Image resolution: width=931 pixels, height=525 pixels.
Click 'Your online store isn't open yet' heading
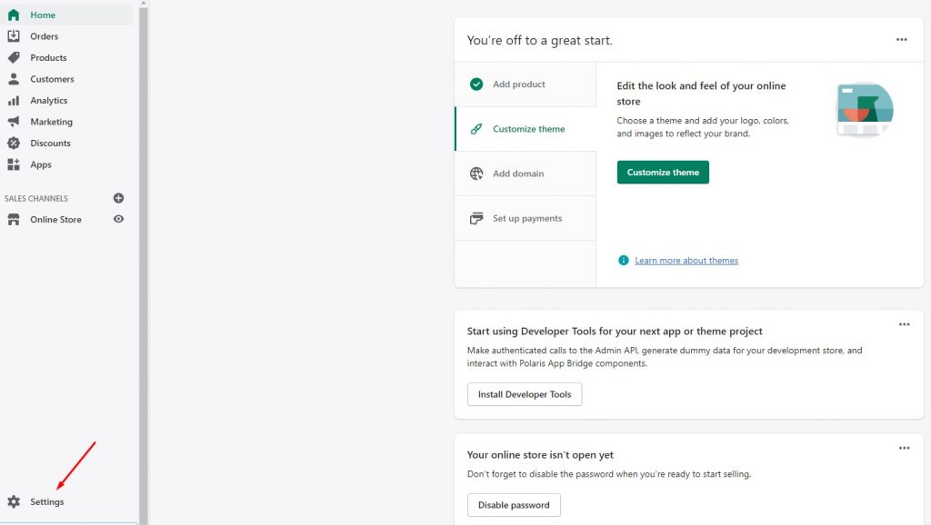540,455
